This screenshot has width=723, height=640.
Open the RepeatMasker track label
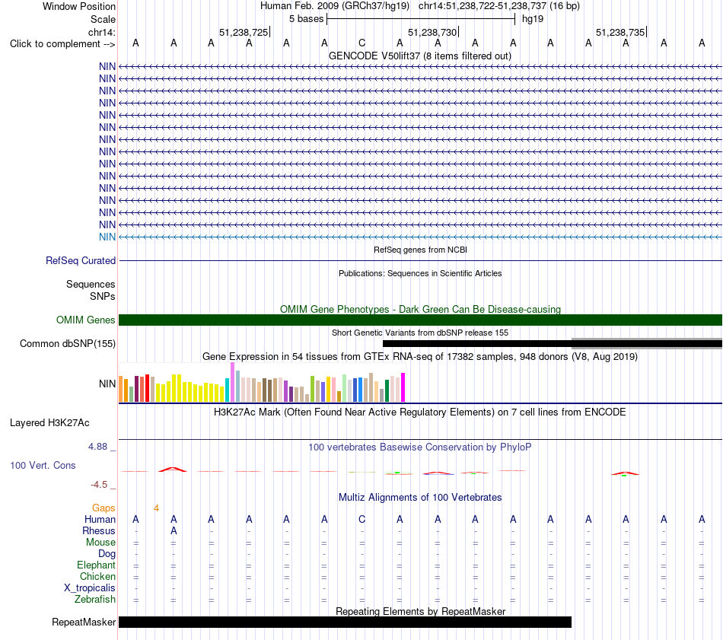[84, 622]
